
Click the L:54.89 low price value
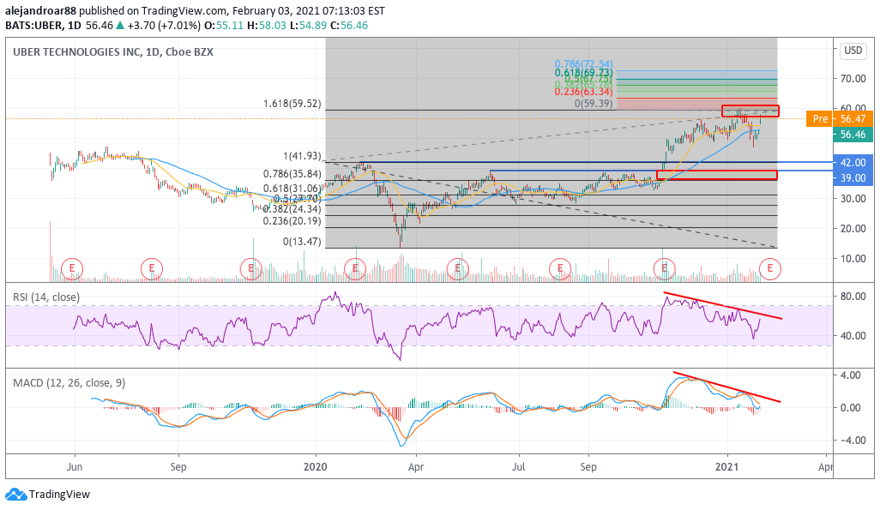(308, 25)
